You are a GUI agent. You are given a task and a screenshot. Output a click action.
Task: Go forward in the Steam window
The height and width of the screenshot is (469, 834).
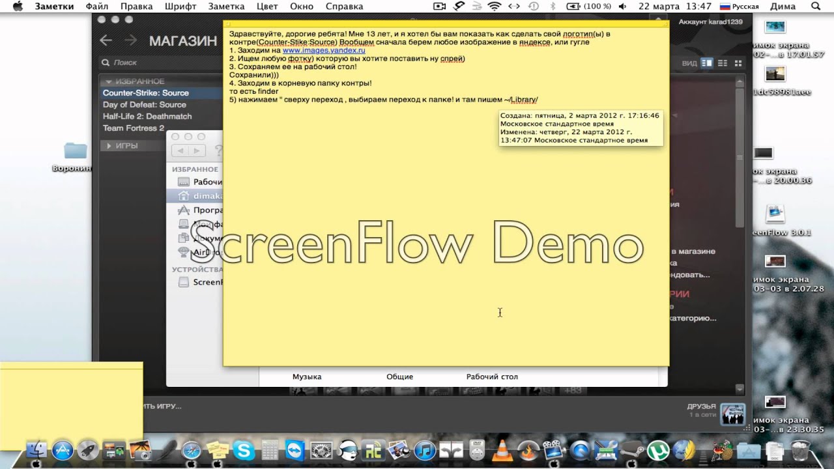coord(130,41)
